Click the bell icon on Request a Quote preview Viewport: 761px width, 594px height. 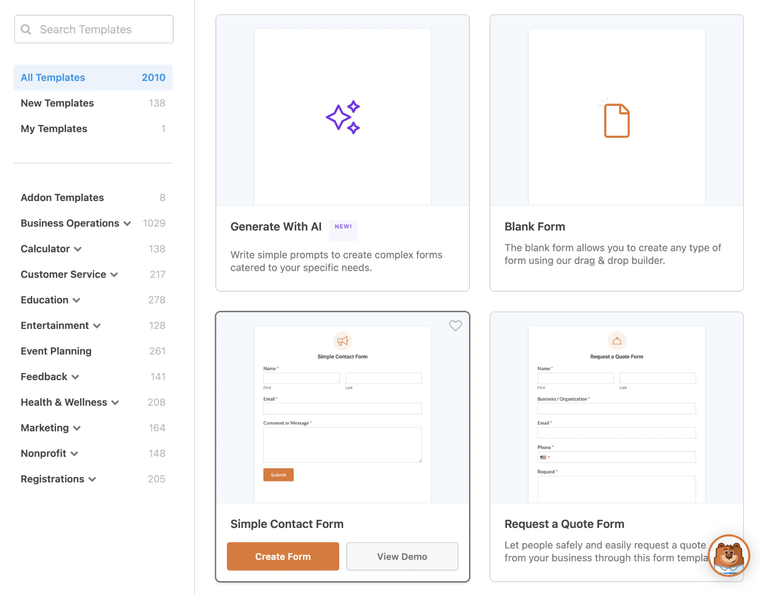pyautogui.click(x=616, y=341)
